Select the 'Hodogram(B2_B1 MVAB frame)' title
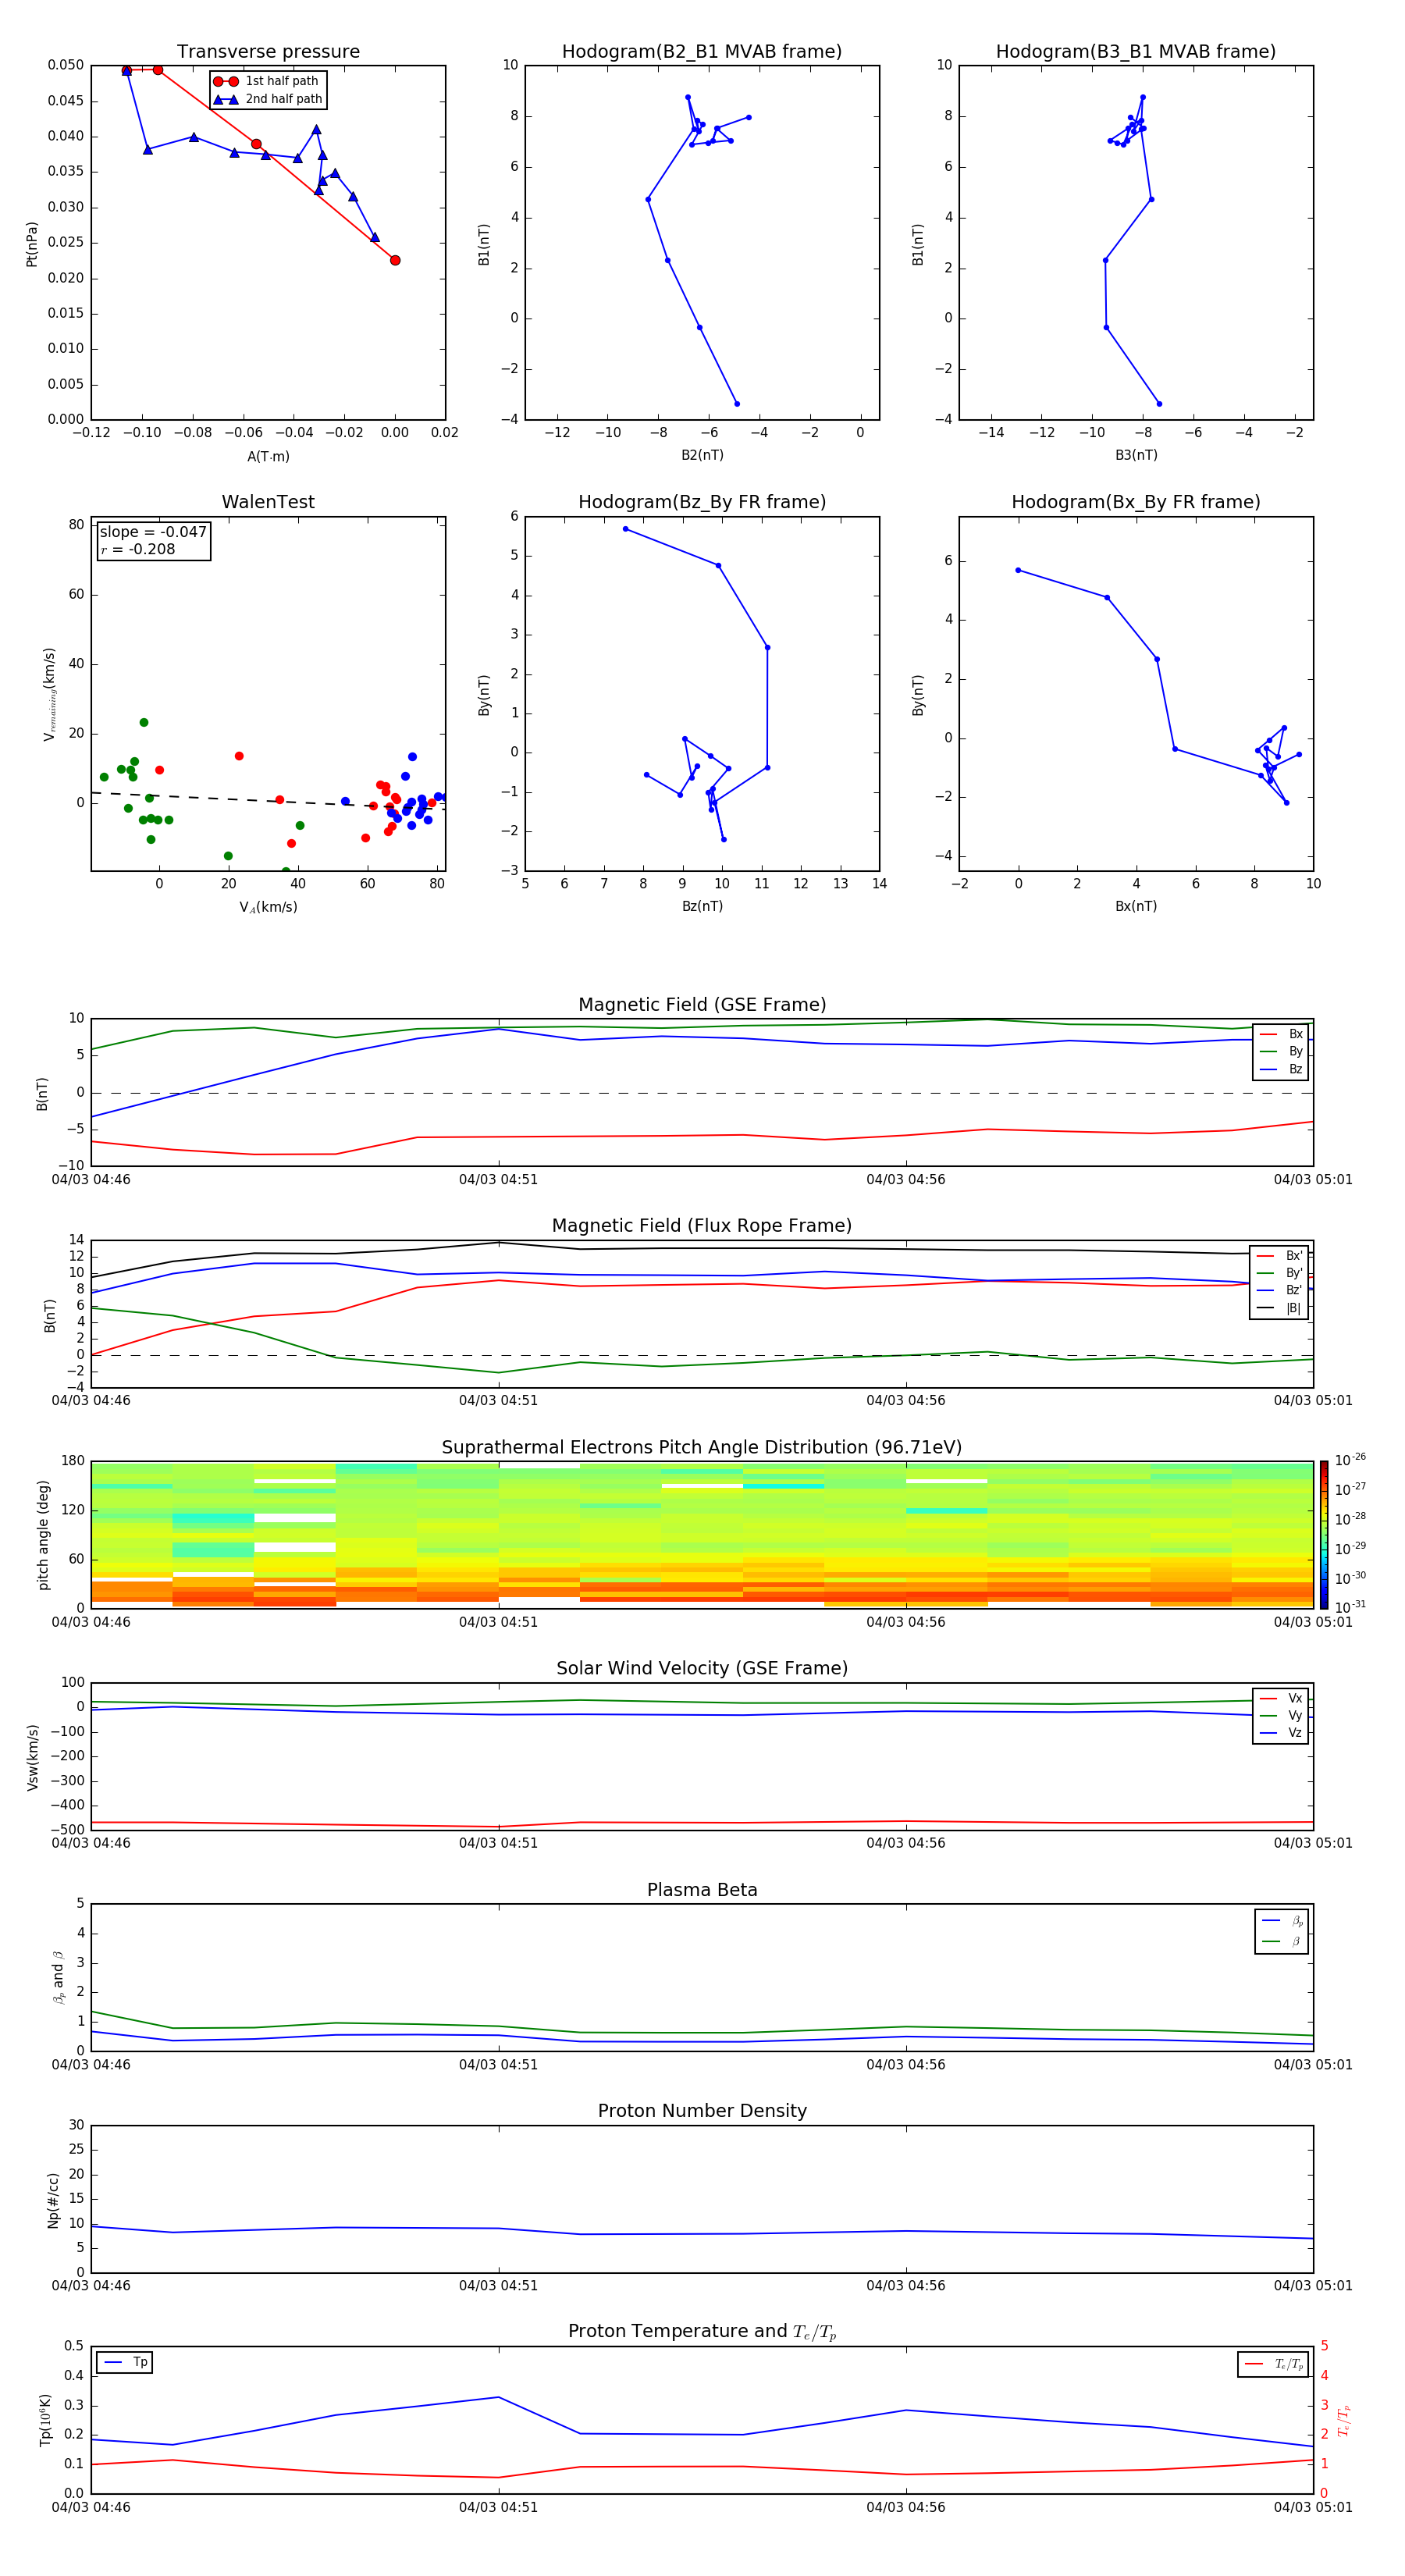Image resolution: width=1405 pixels, height=2576 pixels. pos(702,52)
